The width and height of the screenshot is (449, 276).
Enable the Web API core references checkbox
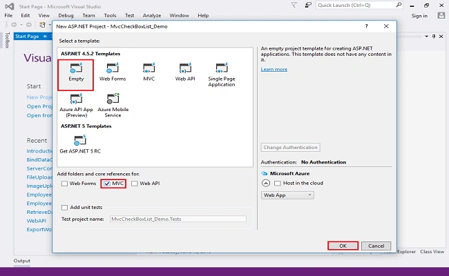click(x=135, y=184)
